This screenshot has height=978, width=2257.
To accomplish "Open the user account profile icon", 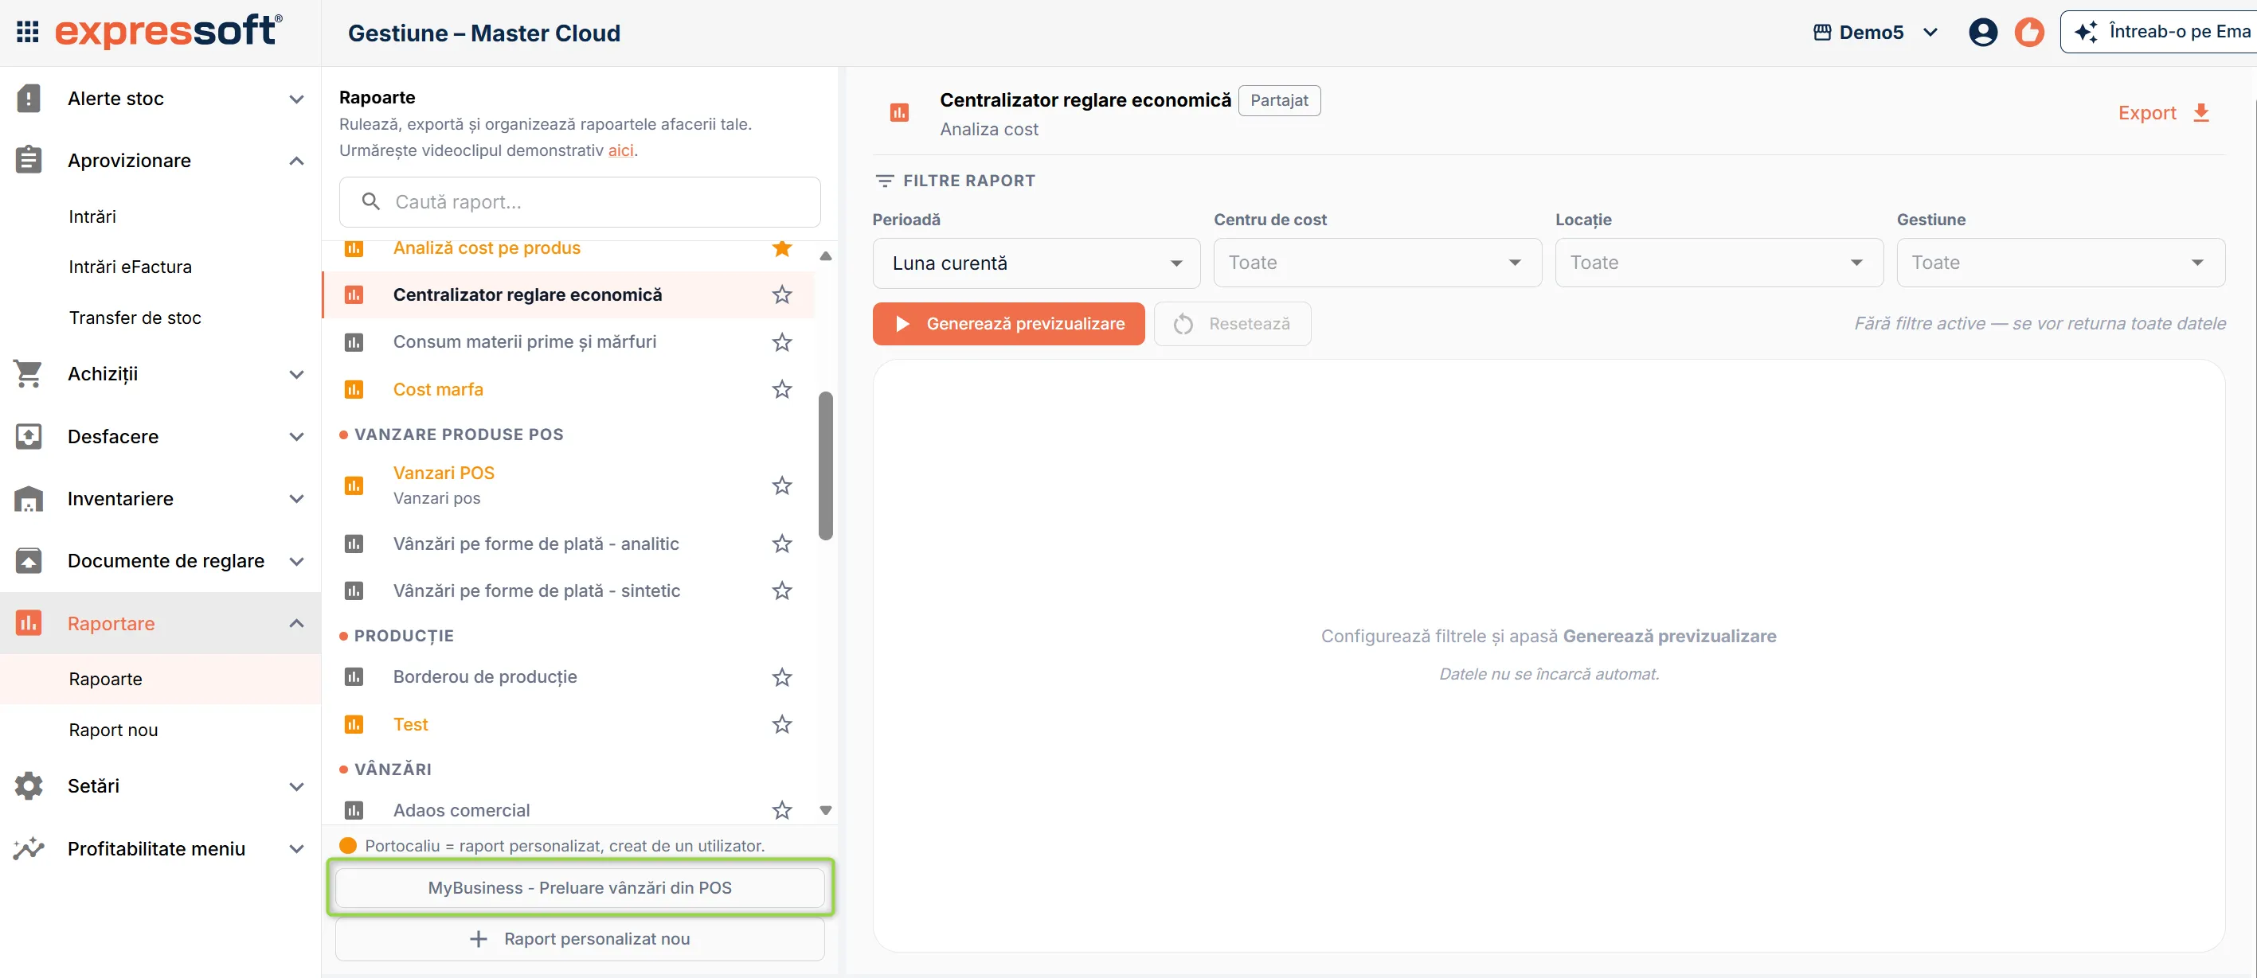I will click(x=1983, y=33).
